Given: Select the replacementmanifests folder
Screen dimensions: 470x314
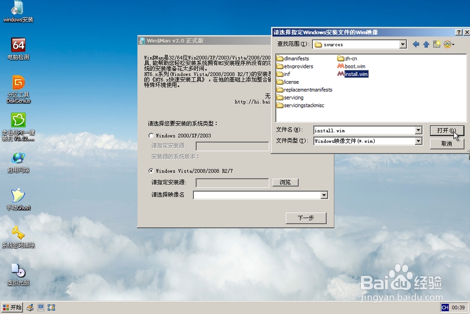Looking at the screenshot, I should click(x=304, y=89).
